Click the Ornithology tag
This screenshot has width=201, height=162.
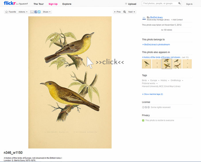176,80
